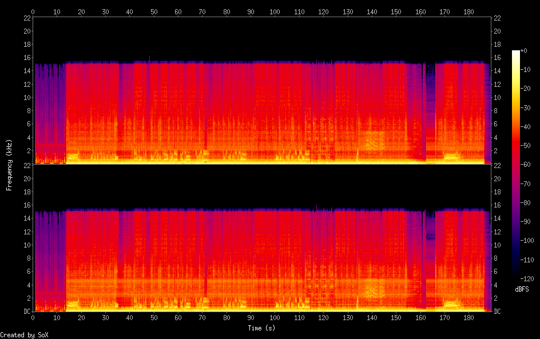
Task: Click the "Frequency (kHz)" axis label
Action: pyautogui.click(x=9, y=164)
